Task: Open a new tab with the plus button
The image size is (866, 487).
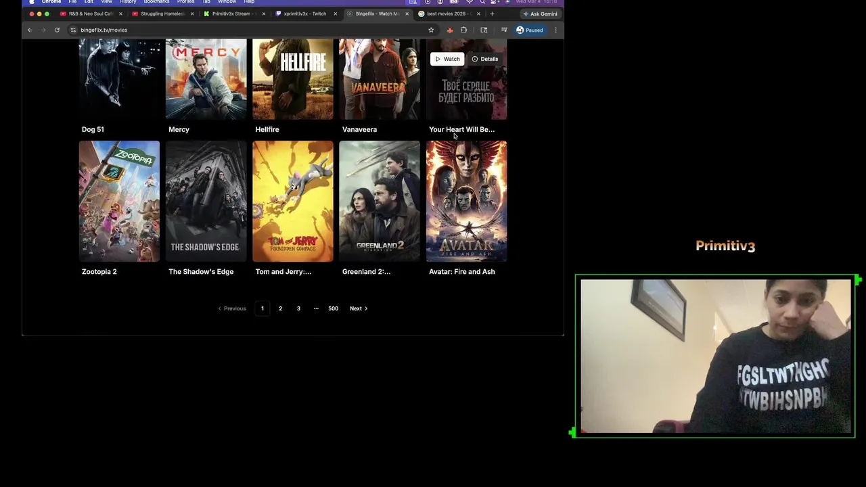Action: pos(492,14)
